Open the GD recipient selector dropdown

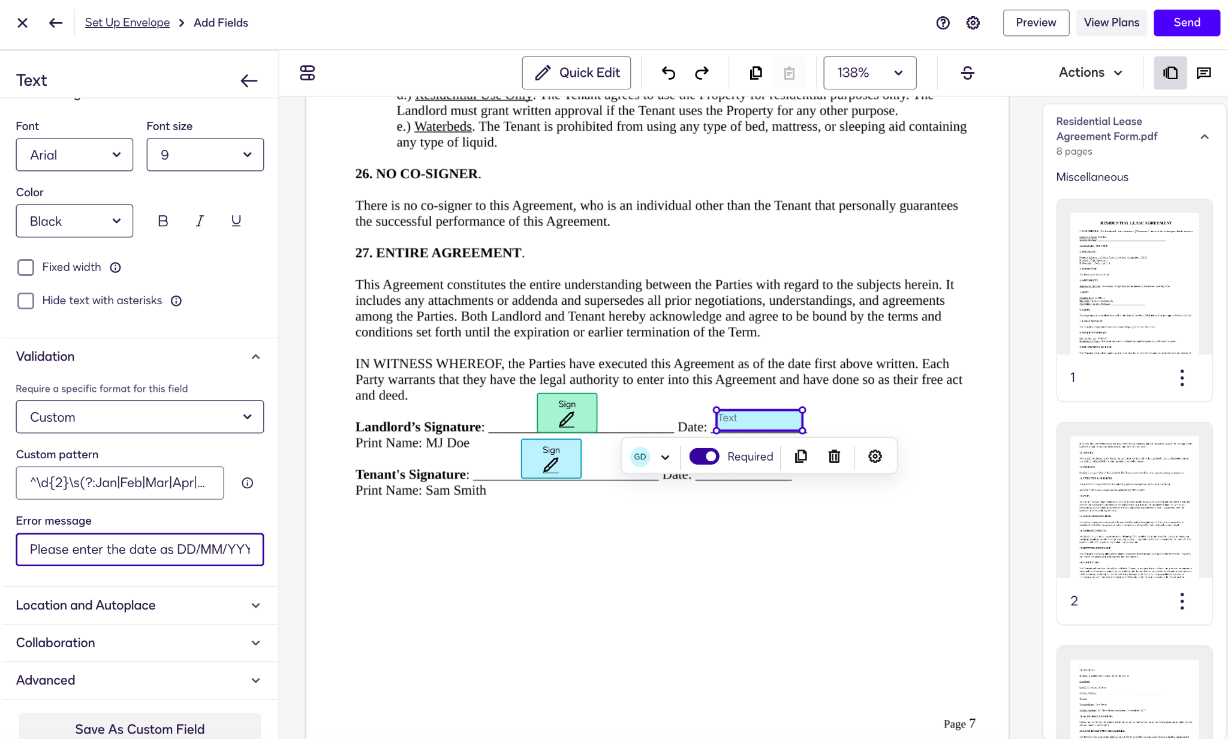[651, 456]
